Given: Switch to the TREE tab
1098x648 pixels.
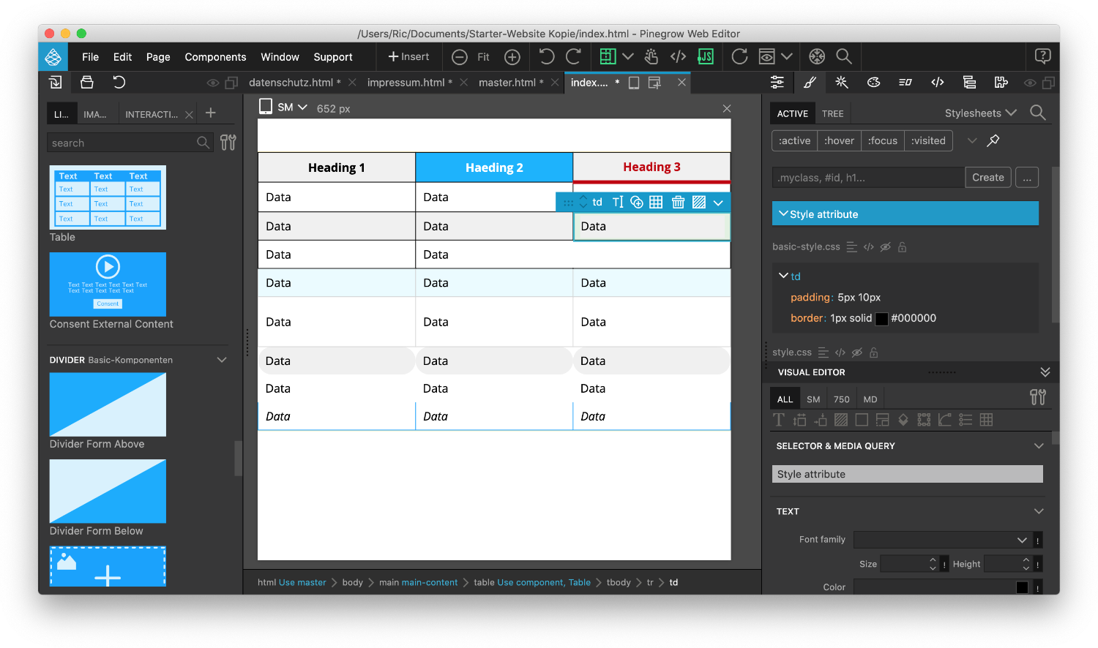Looking at the screenshot, I should point(832,113).
